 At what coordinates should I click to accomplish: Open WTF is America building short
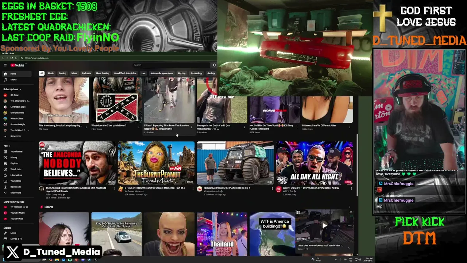[x=272, y=234]
